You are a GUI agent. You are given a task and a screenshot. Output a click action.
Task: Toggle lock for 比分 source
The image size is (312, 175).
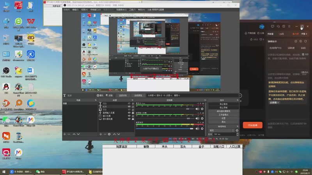pyautogui.click(x=133, y=107)
